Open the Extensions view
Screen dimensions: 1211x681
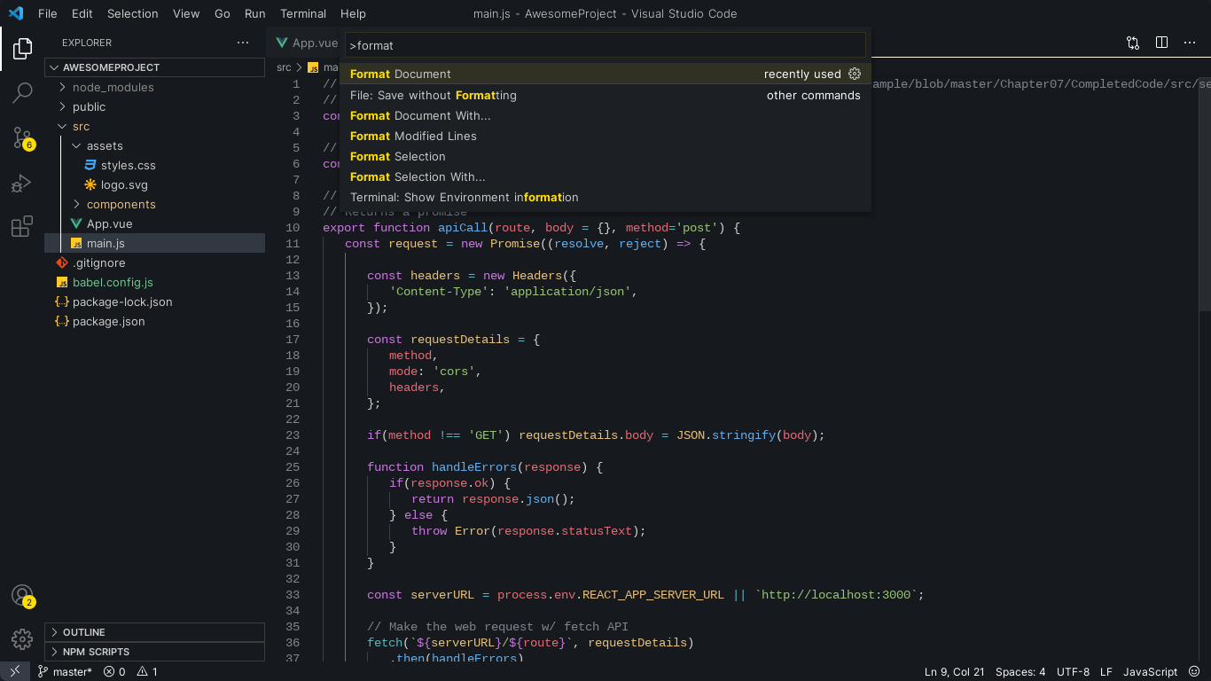click(x=22, y=227)
